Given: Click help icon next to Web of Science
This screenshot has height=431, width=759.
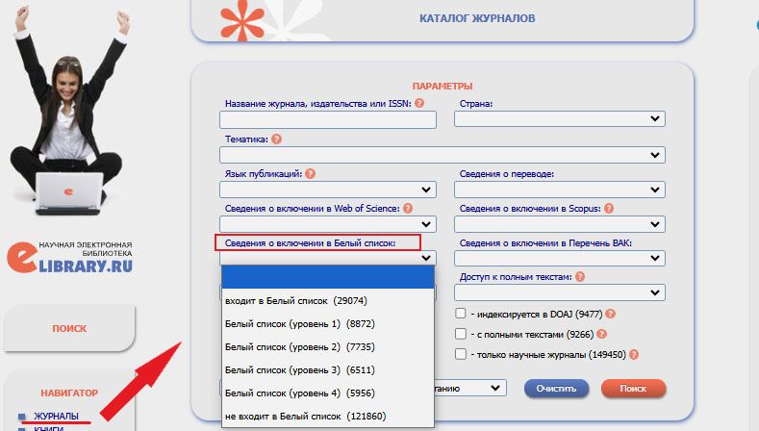Looking at the screenshot, I should [x=408, y=208].
